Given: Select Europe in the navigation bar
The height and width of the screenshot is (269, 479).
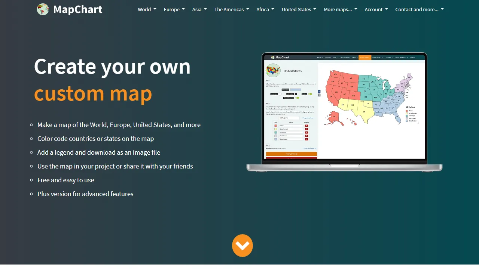Looking at the screenshot, I should coord(174,9).
